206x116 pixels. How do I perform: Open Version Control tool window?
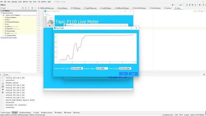click(5, 112)
